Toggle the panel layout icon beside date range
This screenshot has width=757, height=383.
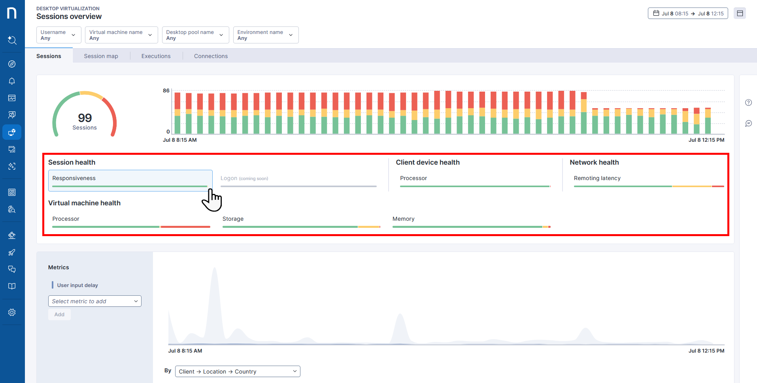(740, 13)
